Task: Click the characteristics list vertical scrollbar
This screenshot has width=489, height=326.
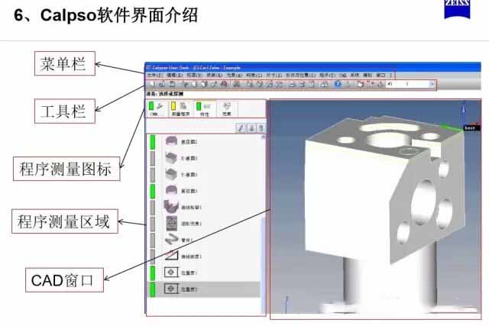Action: 263,224
